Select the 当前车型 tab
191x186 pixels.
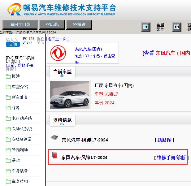62,72
